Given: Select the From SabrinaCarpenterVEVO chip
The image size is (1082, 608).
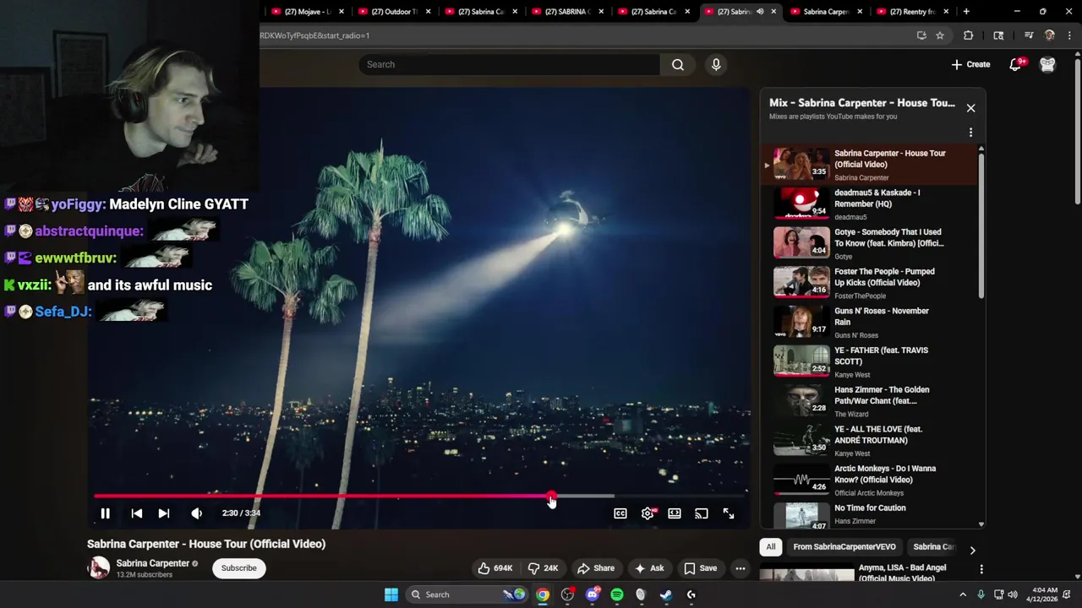Looking at the screenshot, I should coord(844,547).
